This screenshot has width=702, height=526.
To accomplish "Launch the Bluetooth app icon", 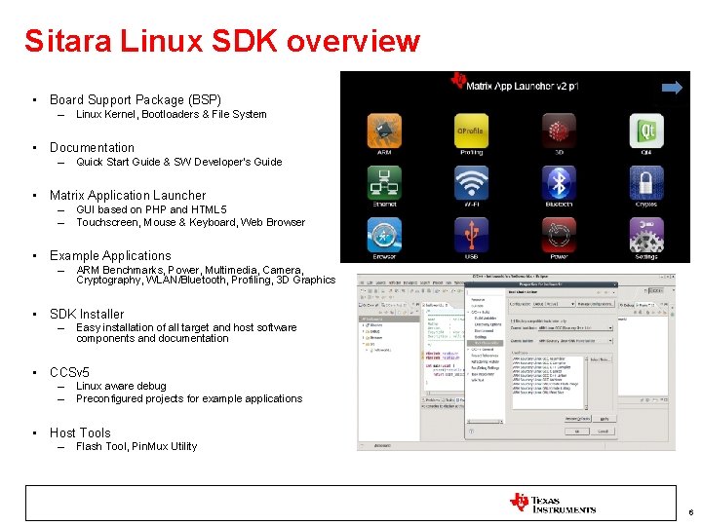I will pyautogui.click(x=559, y=182).
